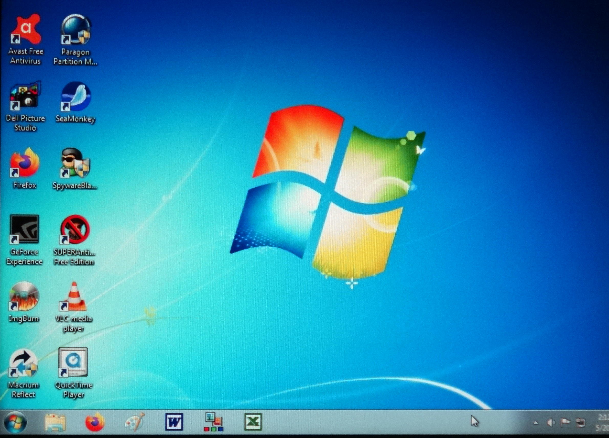
Task: Open the picture manager taskbar icon
Action: tap(214, 422)
